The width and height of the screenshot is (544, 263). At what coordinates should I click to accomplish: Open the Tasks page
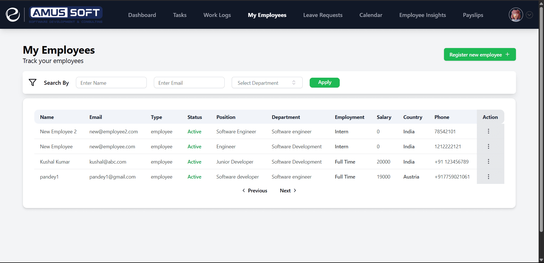tap(180, 15)
